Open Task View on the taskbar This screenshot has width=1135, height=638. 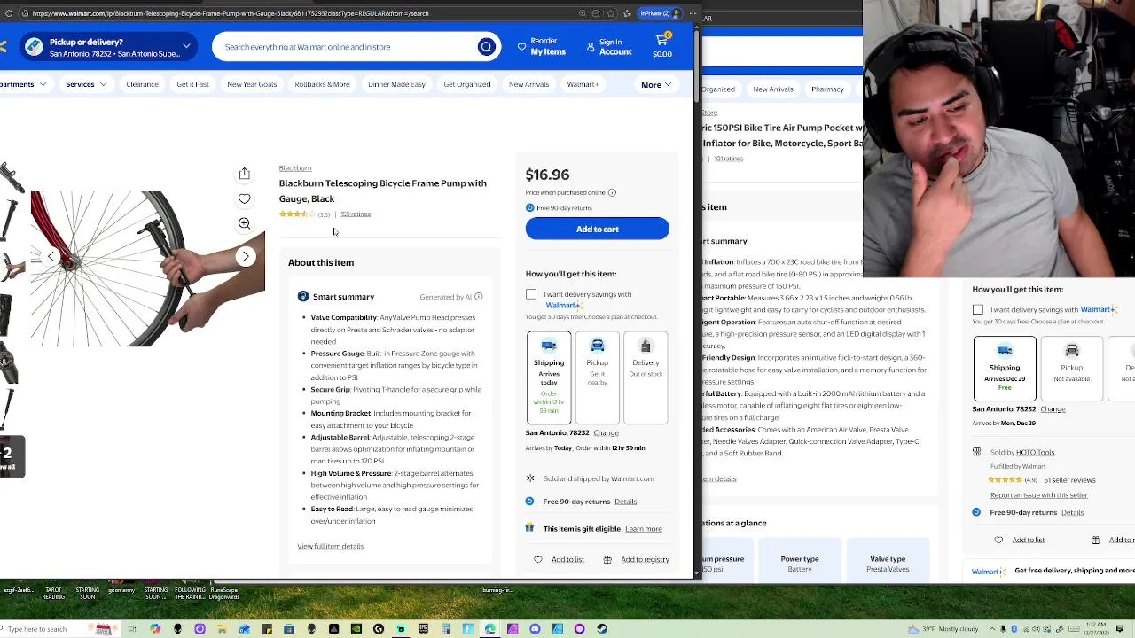pos(132,629)
